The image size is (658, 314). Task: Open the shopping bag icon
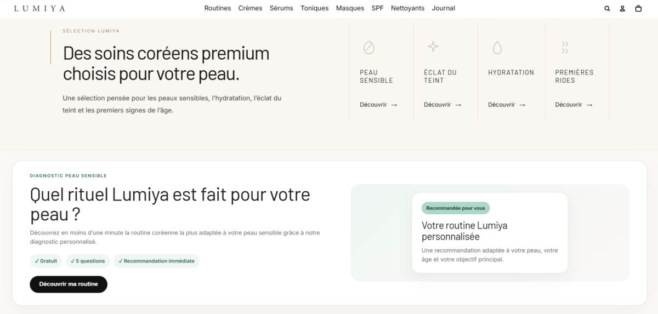(x=638, y=8)
